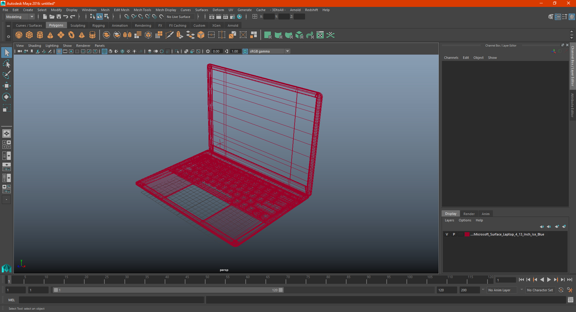576x312 pixels.
Task: Open the Layers menu in Layer Editor
Action: (x=449, y=220)
